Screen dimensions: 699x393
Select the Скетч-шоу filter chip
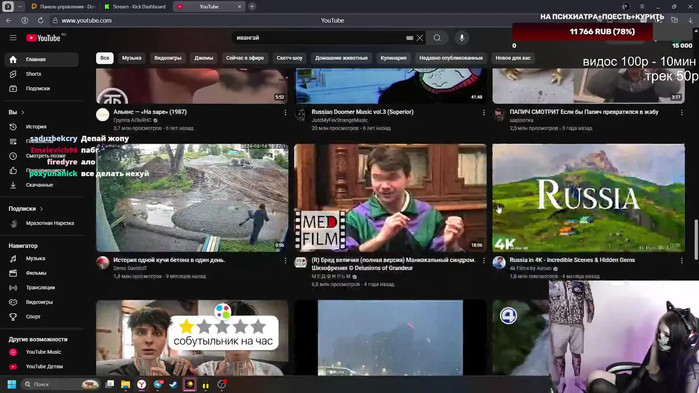289,58
